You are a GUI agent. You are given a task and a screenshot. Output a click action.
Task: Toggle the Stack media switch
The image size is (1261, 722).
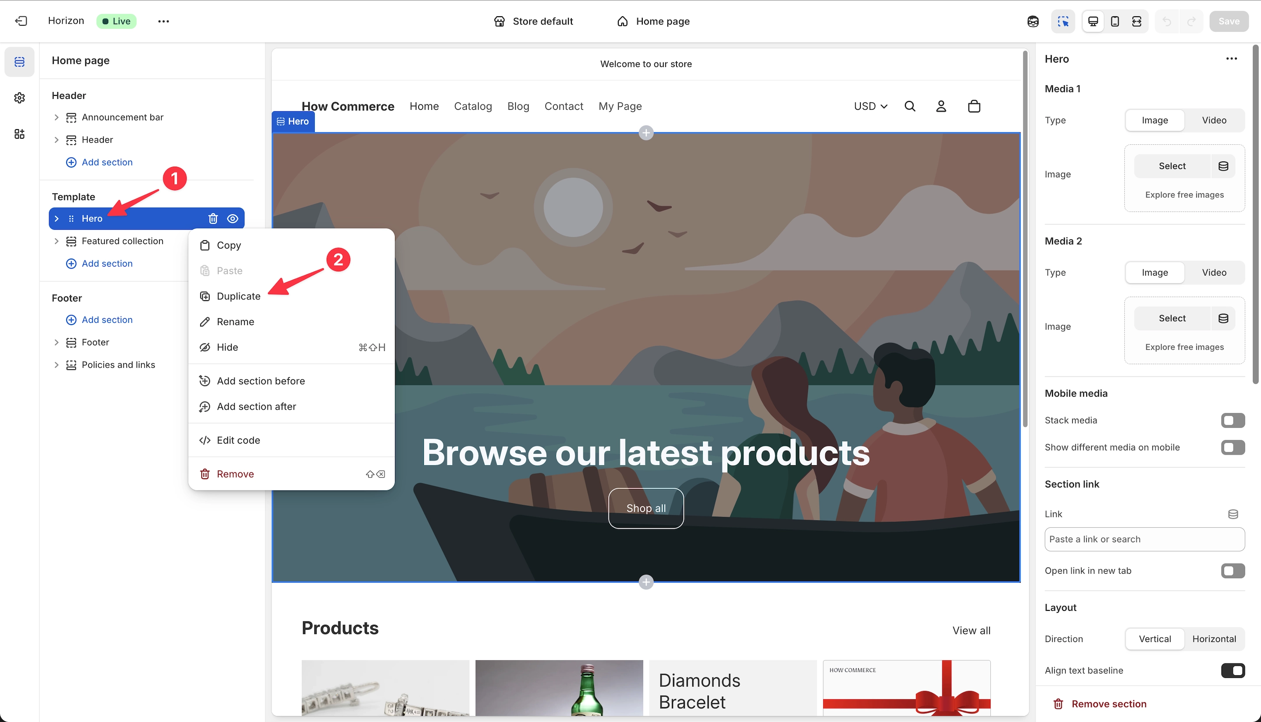(1233, 421)
